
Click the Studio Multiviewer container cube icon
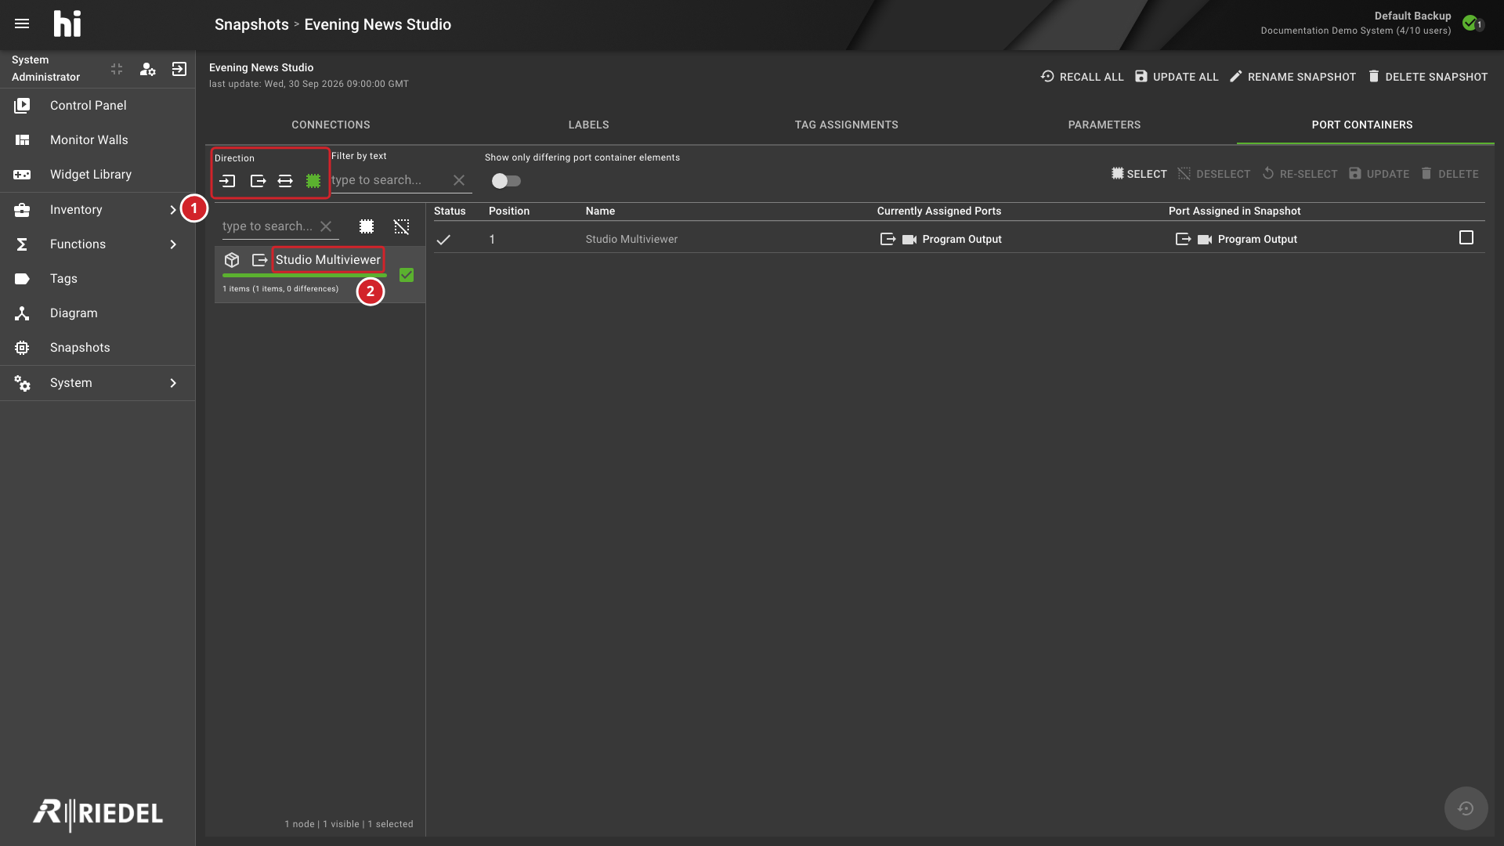click(232, 260)
